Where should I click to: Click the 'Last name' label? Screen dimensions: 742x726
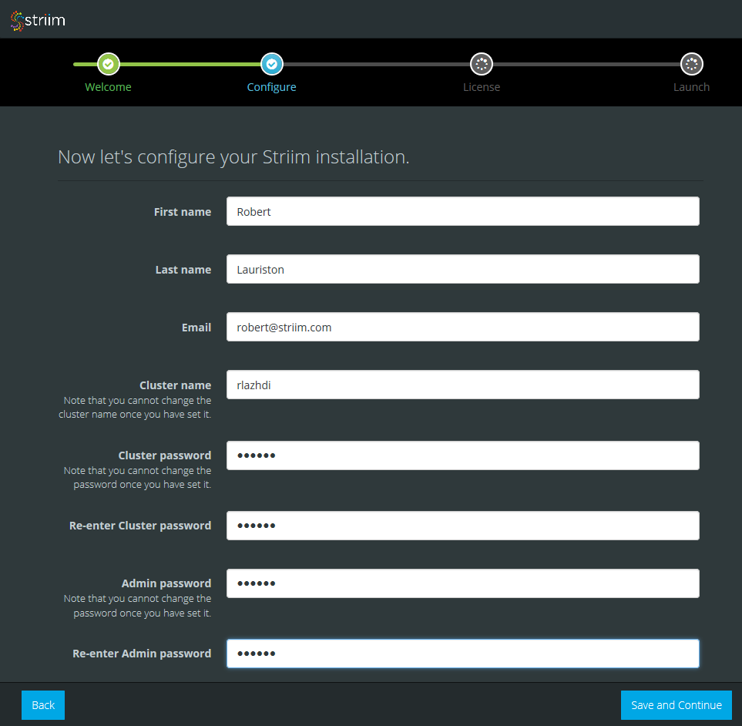pos(183,270)
